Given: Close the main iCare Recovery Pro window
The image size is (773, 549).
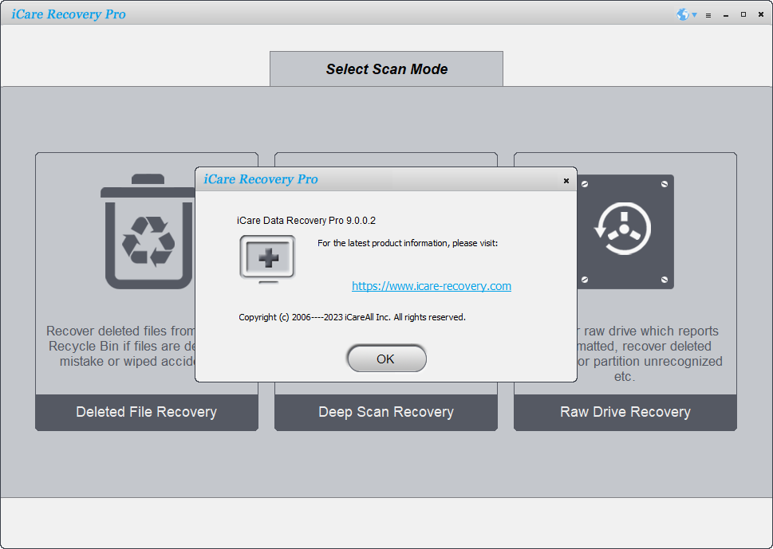Looking at the screenshot, I should coord(761,15).
